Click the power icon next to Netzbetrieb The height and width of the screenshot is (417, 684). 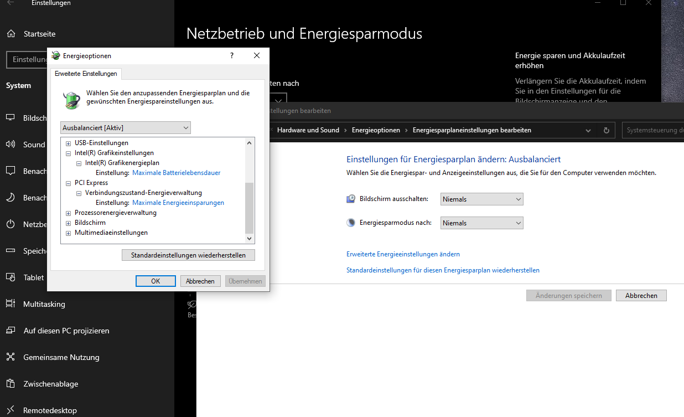11,224
